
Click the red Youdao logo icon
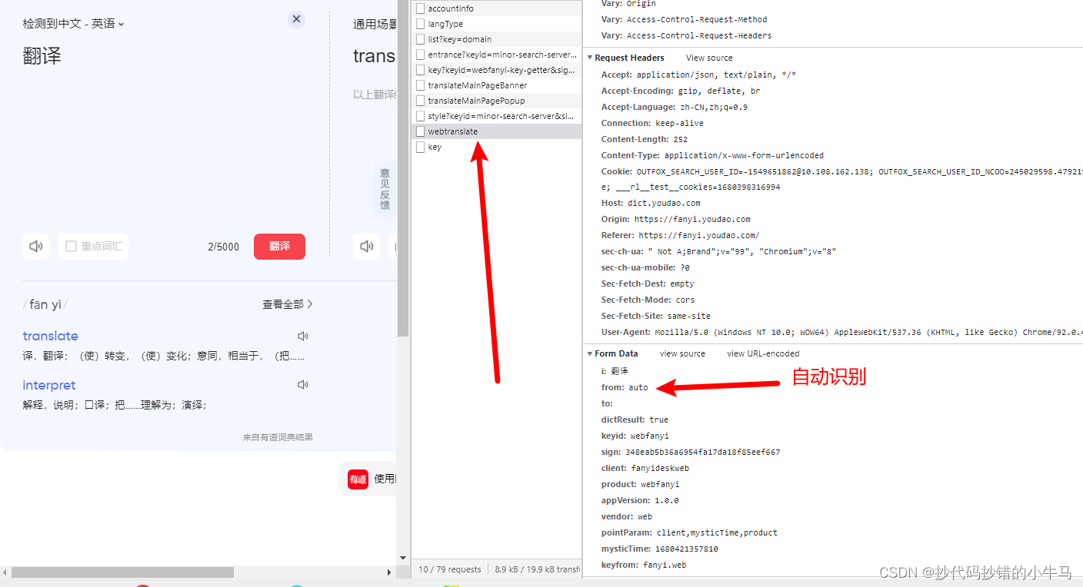click(358, 479)
